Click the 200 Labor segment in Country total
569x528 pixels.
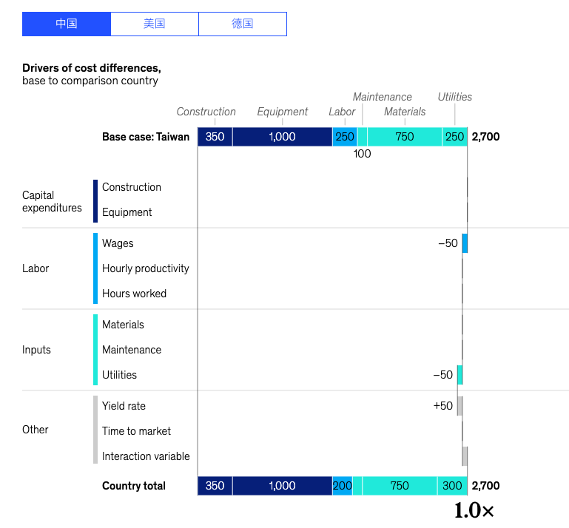click(x=342, y=486)
